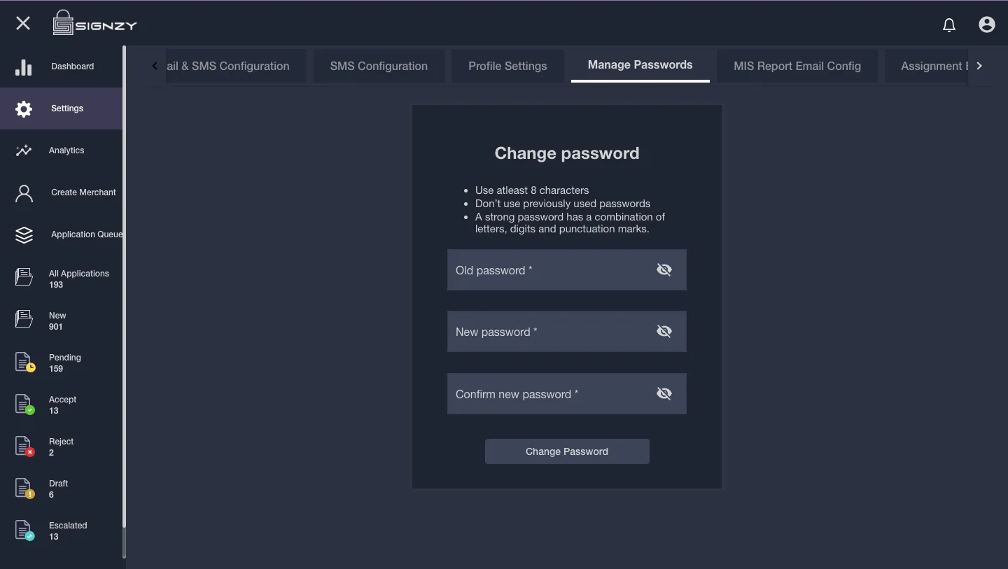The width and height of the screenshot is (1008, 569).
Task: Submit the Change Password button
Action: point(567,451)
